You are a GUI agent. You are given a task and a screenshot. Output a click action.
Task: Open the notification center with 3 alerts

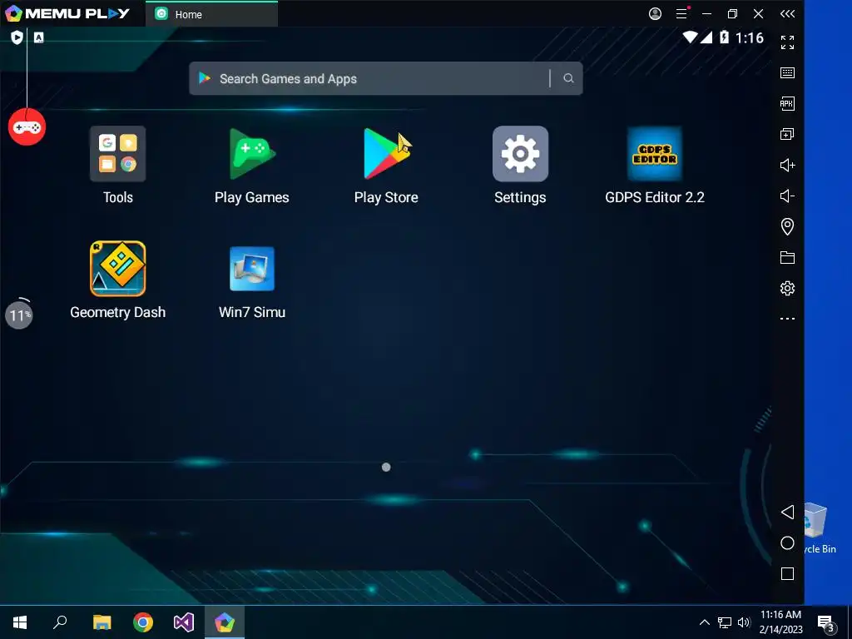826,624
